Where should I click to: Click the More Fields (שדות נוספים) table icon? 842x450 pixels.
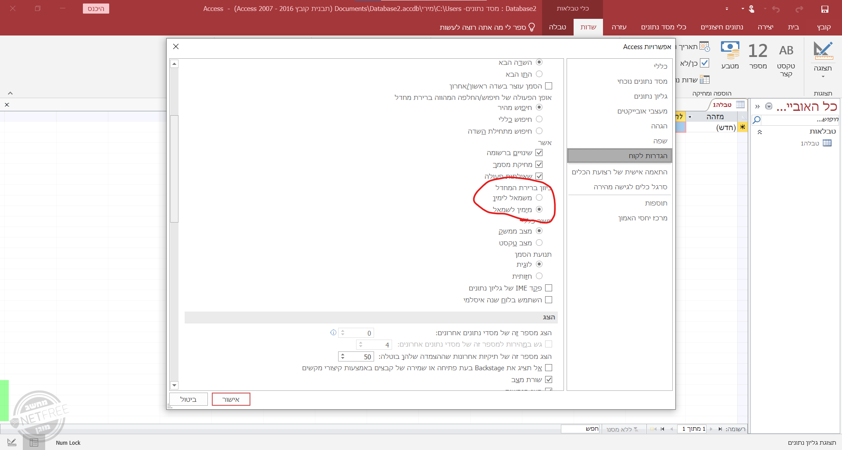[x=704, y=79]
